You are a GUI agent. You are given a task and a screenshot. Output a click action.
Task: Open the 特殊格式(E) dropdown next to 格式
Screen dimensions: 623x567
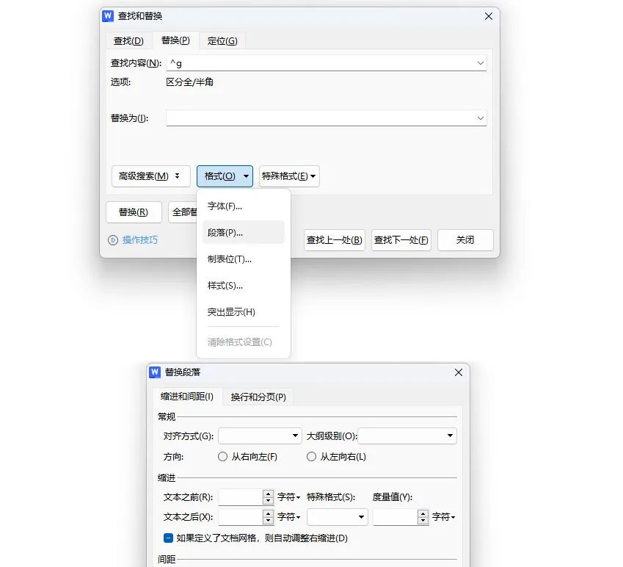coord(289,176)
